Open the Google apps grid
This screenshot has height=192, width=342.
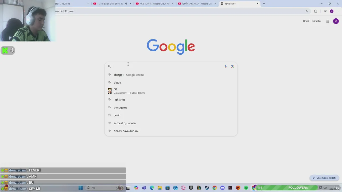[x=327, y=21]
